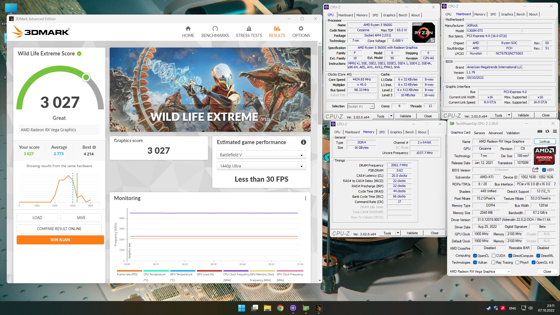Toggle the OpenGL 4.6 checkbox in GPU-Z

pos(533,262)
